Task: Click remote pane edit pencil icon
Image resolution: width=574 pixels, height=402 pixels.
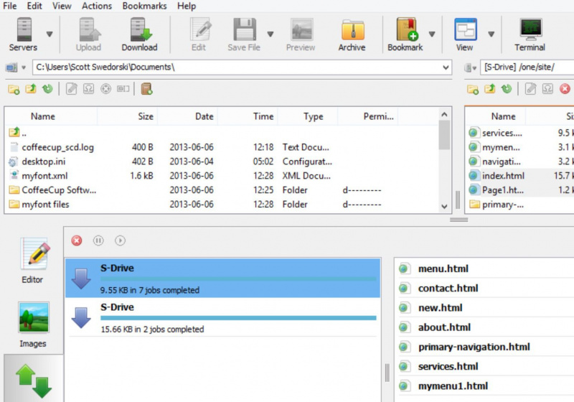Action: coord(530,89)
